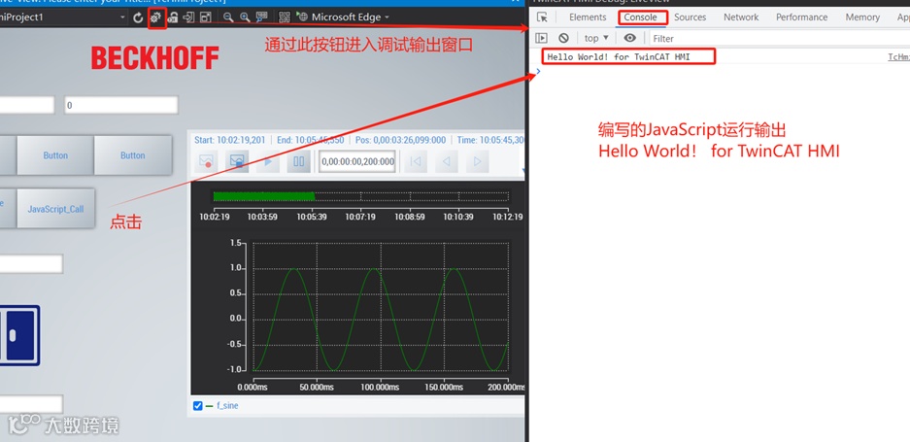910x442 pixels.
Task: Open the Microsoft Edge browser dropdown arrow
Action: coord(387,17)
